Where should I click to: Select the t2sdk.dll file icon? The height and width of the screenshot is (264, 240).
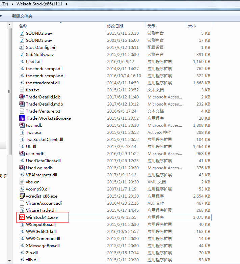click(22, 61)
